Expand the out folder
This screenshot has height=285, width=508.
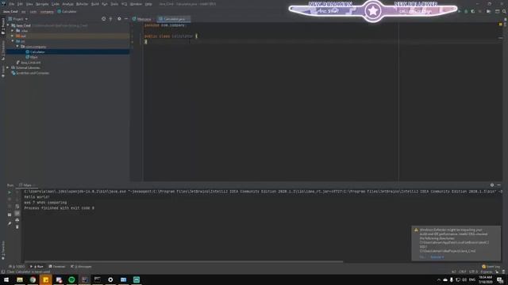coord(13,36)
